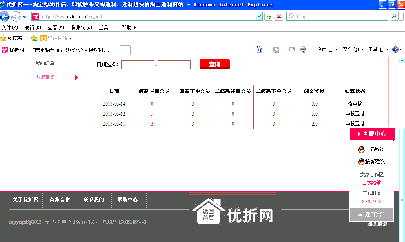The image size is (405, 242).
Task: Click the 待审核 status cell
Action: point(355,104)
